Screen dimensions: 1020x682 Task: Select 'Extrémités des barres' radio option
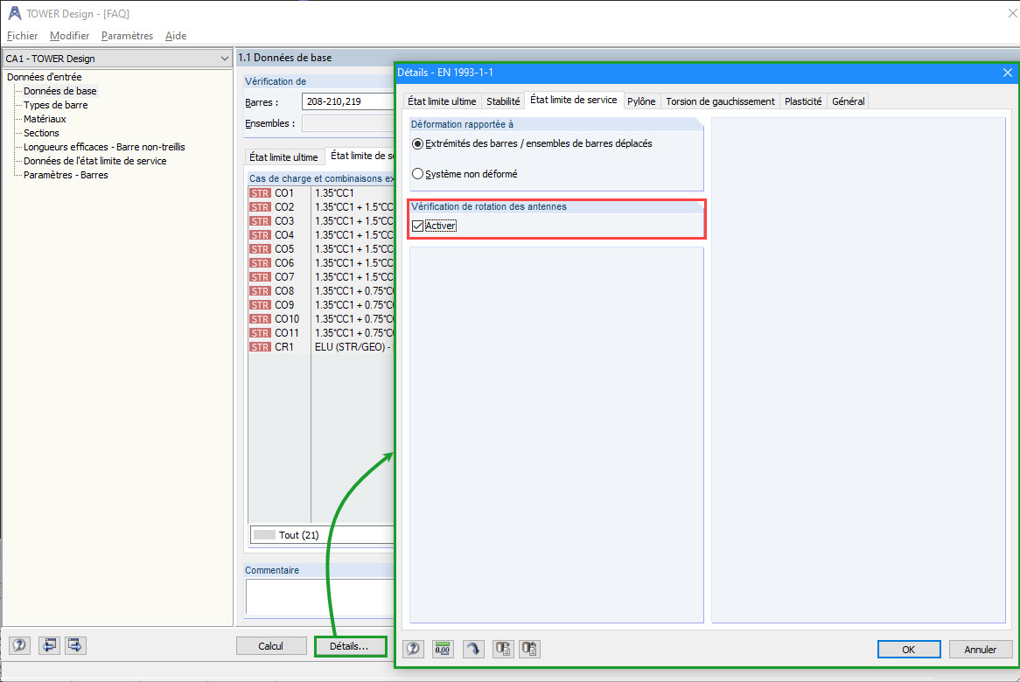[x=417, y=144]
